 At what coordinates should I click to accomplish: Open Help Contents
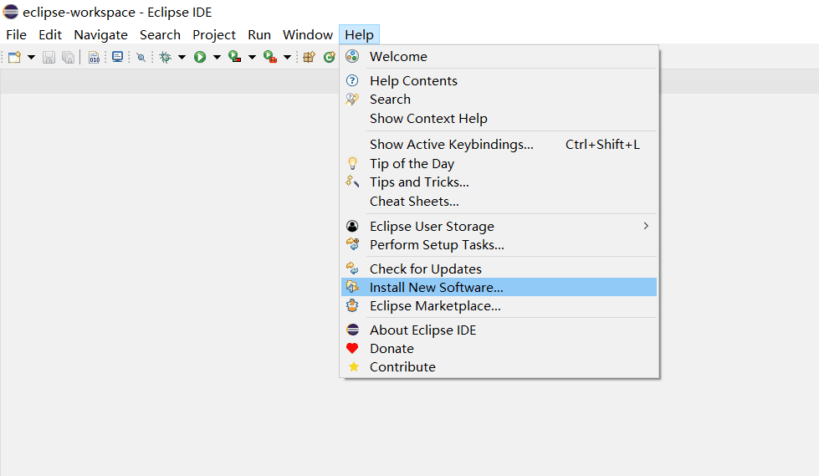(413, 80)
